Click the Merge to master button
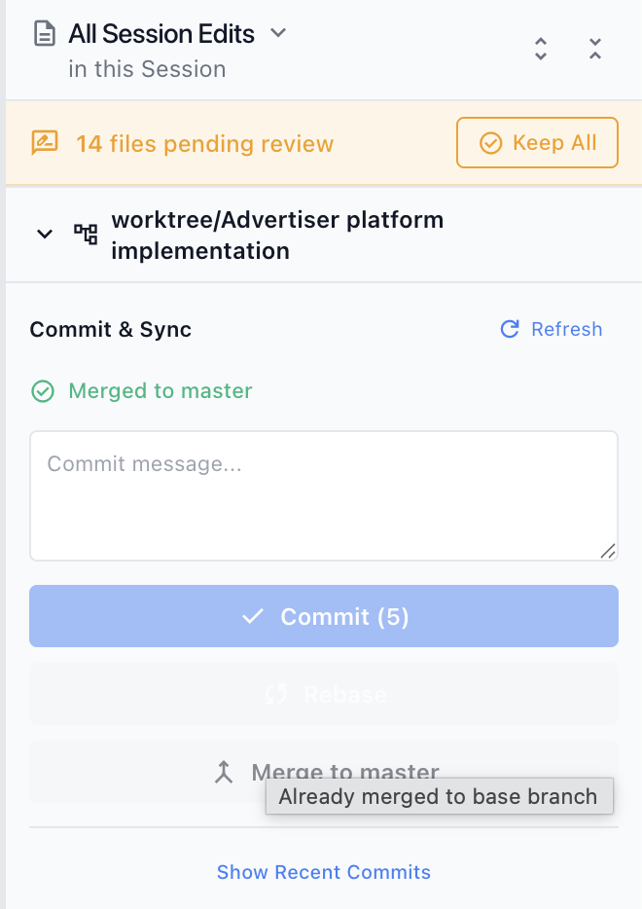 point(324,772)
